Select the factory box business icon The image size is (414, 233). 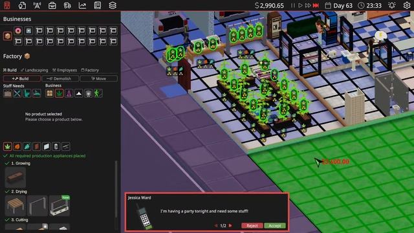click(x=7, y=36)
